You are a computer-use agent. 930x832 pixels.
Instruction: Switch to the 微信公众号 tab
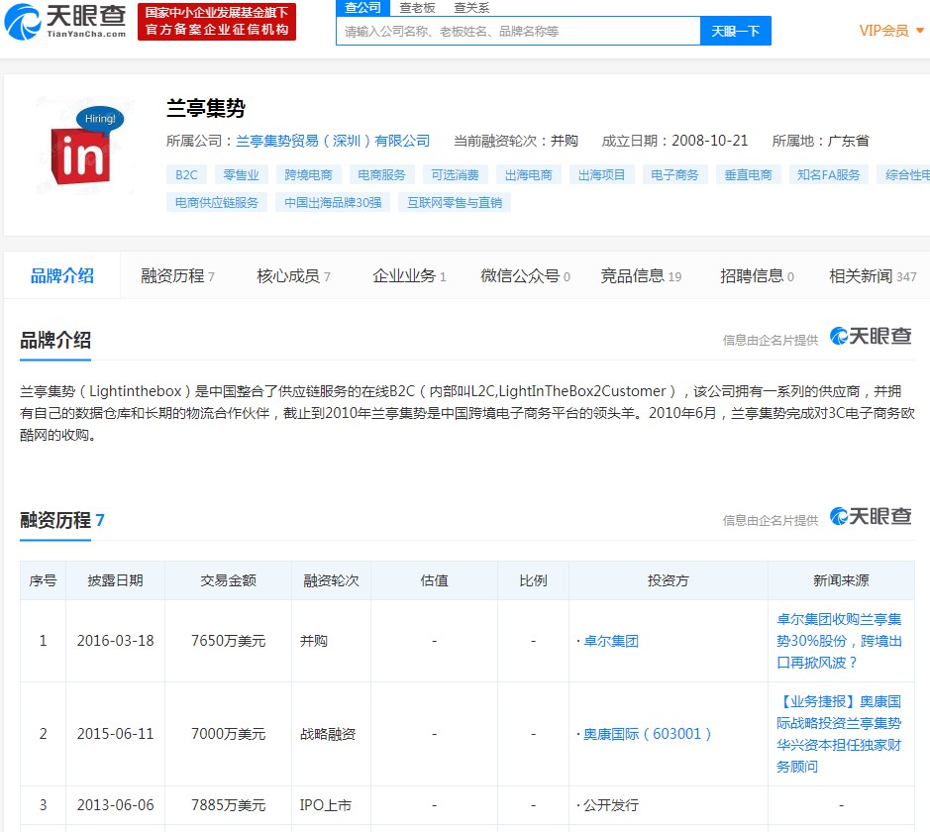pyautogui.click(x=526, y=276)
